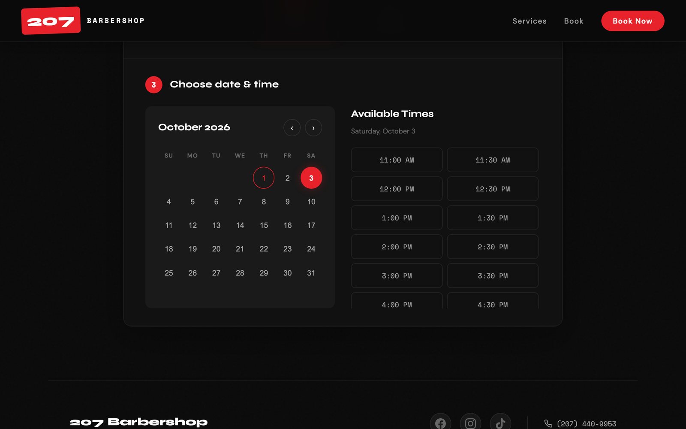
Task: Select the 1:00 PM time slot
Action: [x=397, y=218]
